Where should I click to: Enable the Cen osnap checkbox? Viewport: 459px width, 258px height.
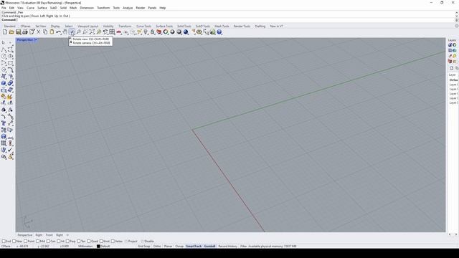click(48, 242)
